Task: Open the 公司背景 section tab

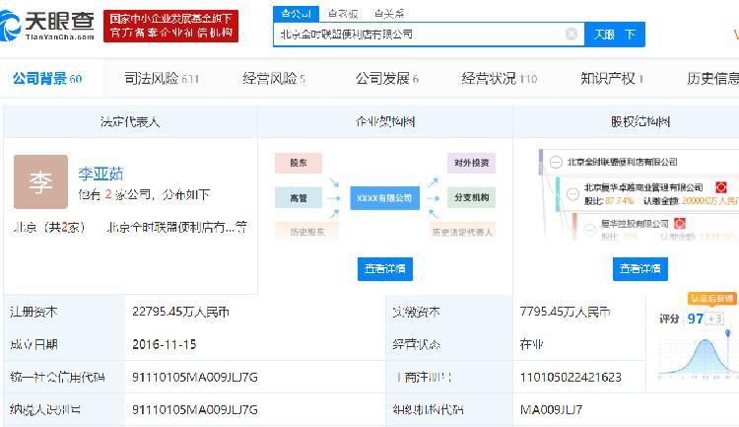Action: pyautogui.click(x=47, y=78)
